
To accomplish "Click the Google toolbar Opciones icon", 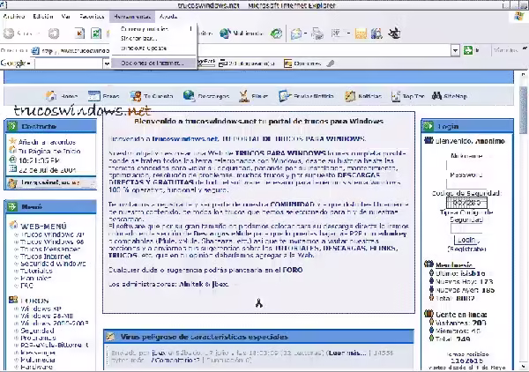I will (x=287, y=63).
